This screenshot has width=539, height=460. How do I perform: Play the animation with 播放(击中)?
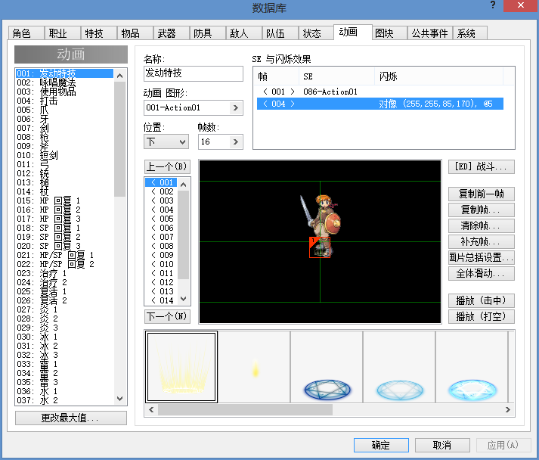482,300
